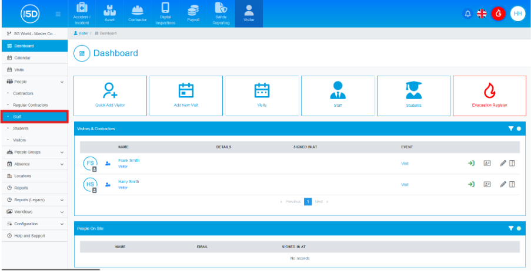Click person icon beside Frank Smith
This screenshot has height=271, width=531.
point(108,164)
